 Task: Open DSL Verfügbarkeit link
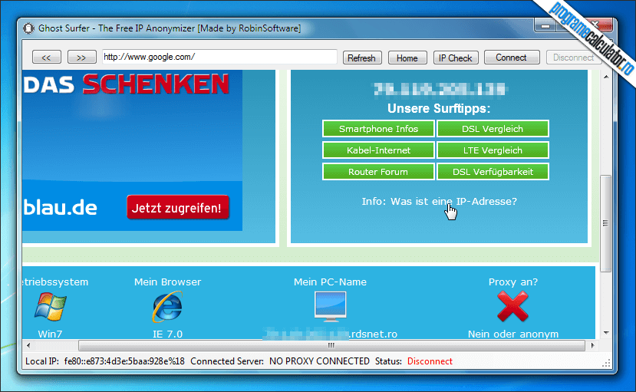coord(493,172)
